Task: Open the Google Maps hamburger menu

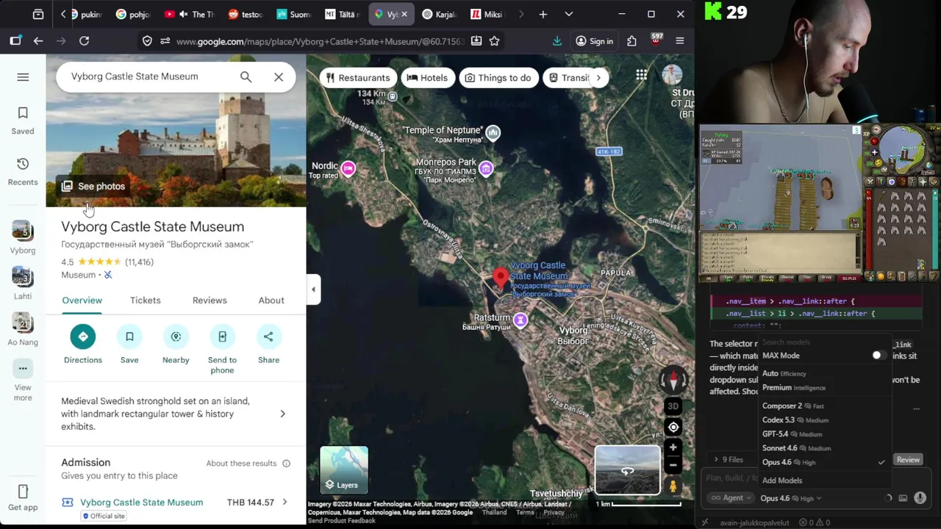Action: pyautogui.click(x=23, y=77)
